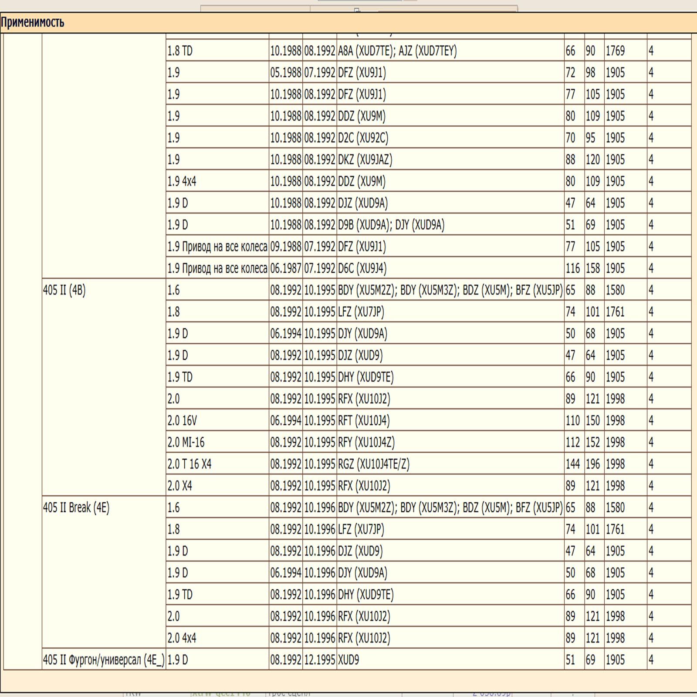697x697 pixels.
Task: Select the RFT (XU10J4) engine code cell
Action: coord(364,420)
